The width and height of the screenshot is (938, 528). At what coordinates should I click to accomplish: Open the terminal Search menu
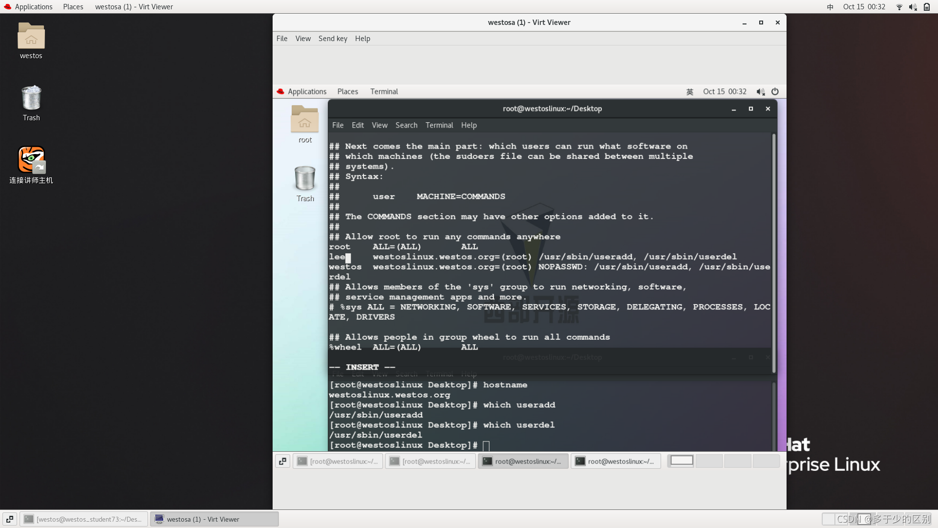click(x=406, y=125)
